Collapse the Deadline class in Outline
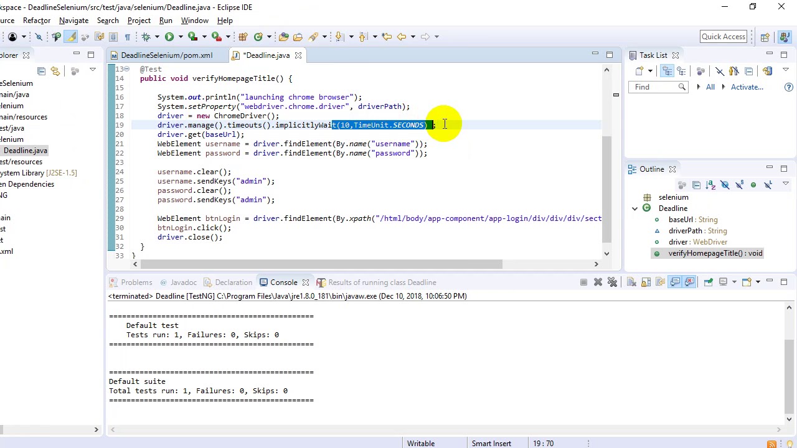Screen dimensions: 797x448 (x=634, y=208)
